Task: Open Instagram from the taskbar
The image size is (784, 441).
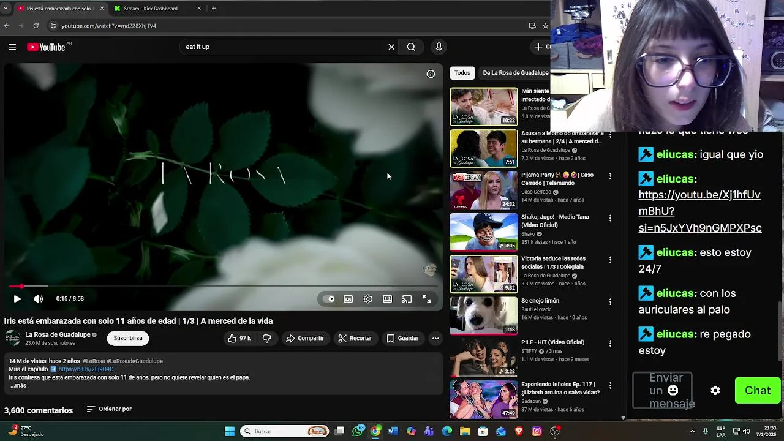Action: [537, 431]
